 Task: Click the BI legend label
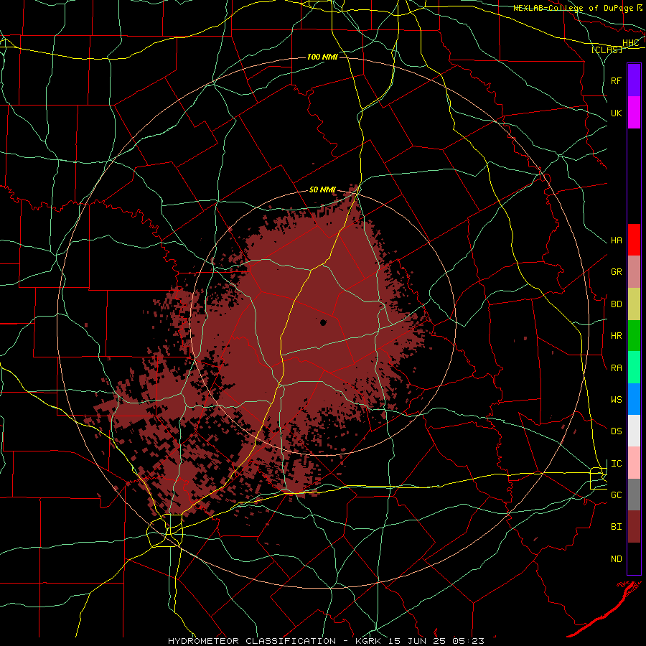tap(616, 527)
